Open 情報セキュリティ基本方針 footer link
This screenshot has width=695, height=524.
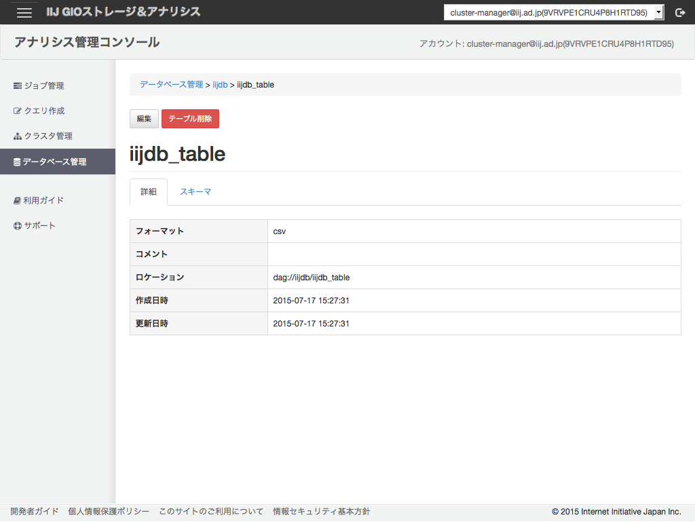coord(321,511)
